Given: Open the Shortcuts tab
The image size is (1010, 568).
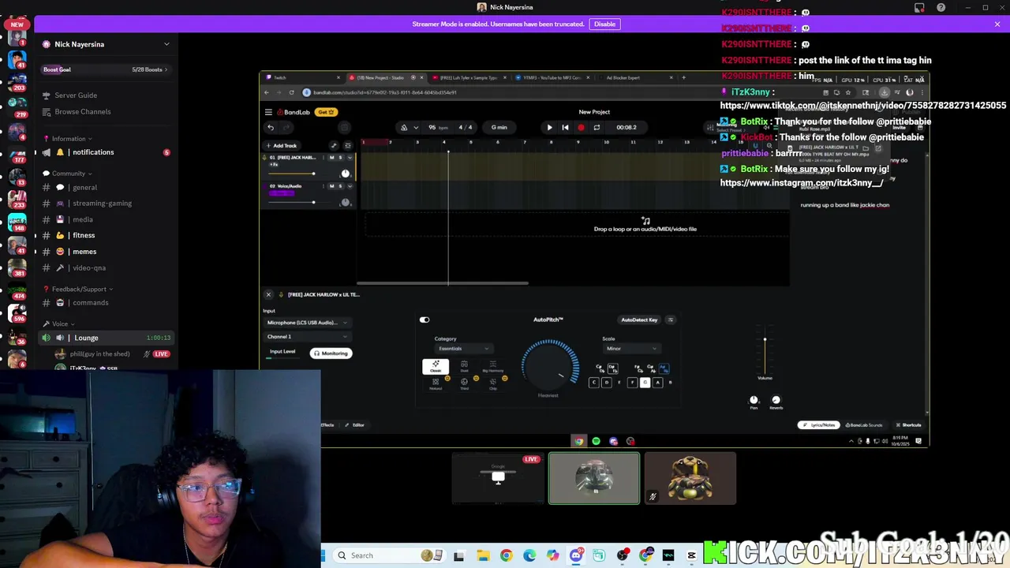Looking at the screenshot, I should click(x=908, y=425).
